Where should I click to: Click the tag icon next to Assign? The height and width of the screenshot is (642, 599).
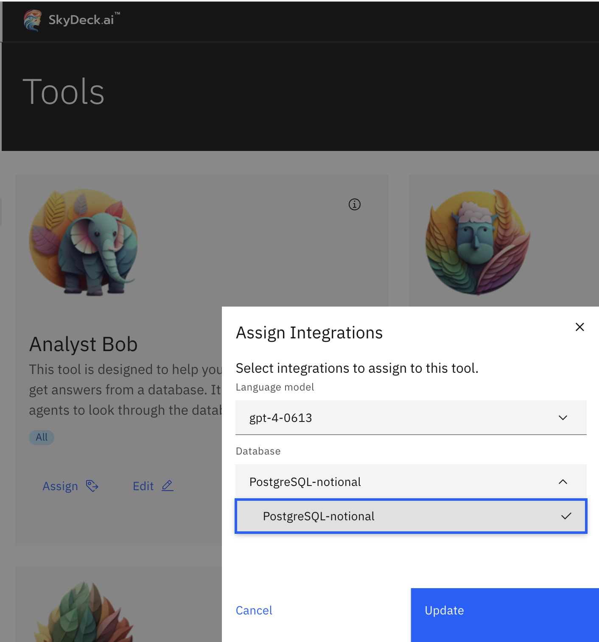pos(92,486)
